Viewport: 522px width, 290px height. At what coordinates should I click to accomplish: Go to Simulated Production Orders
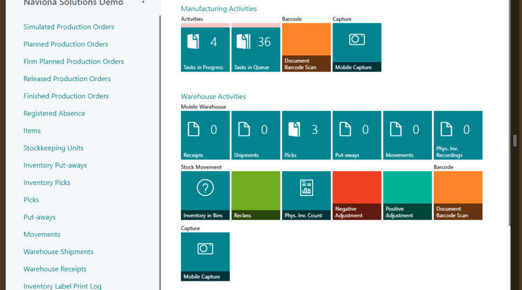coord(68,27)
